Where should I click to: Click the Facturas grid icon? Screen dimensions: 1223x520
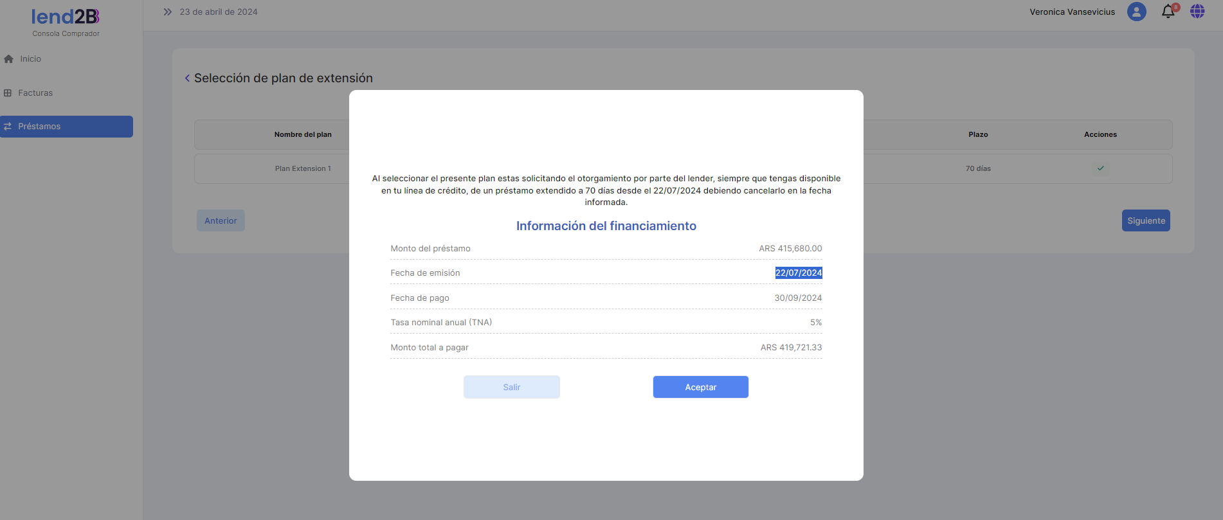8,93
